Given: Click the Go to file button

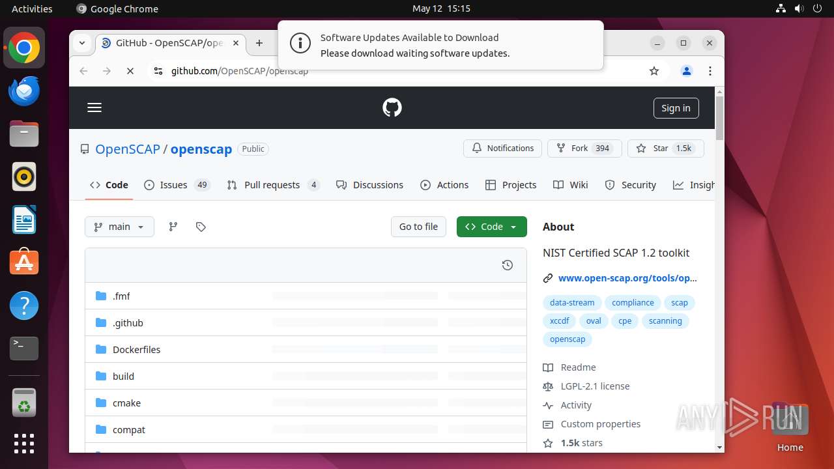Looking at the screenshot, I should [x=418, y=227].
